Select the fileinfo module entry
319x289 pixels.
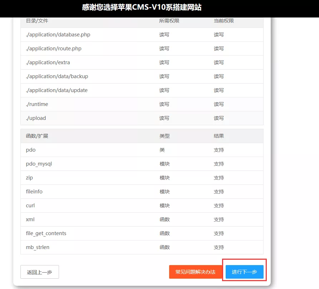click(34, 192)
